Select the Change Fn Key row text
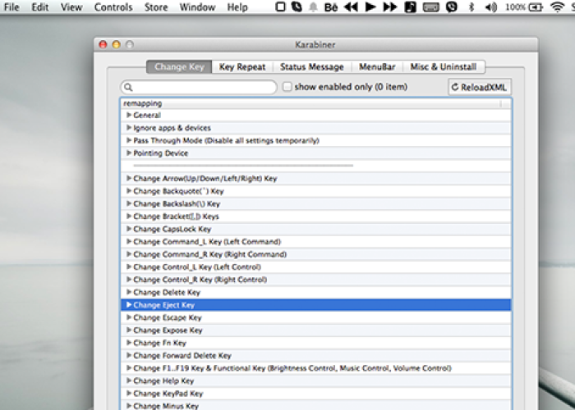Screen dimensions: 575x410 pyautogui.click(x=160, y=343)
